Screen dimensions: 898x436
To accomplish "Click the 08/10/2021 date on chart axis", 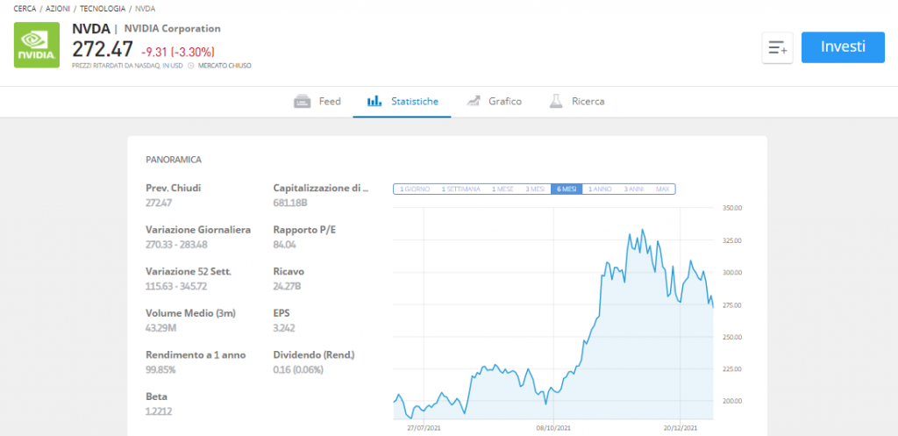I will pos(554,427).
